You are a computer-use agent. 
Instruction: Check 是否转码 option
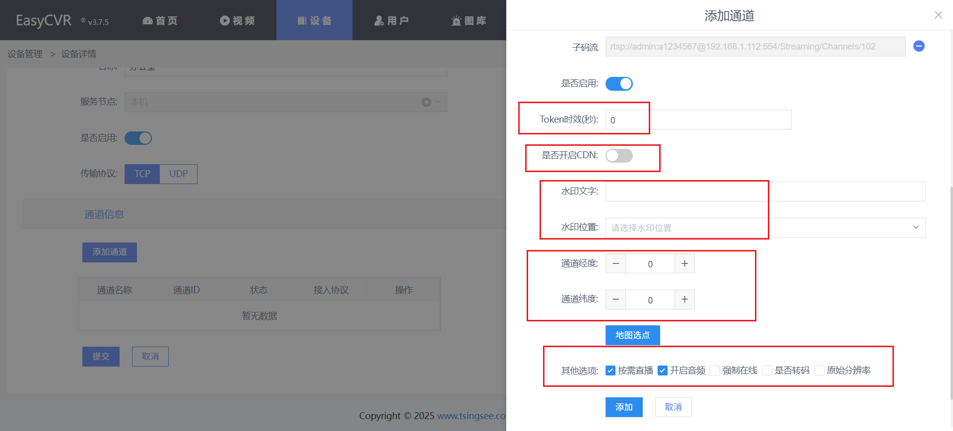[767, 370]
